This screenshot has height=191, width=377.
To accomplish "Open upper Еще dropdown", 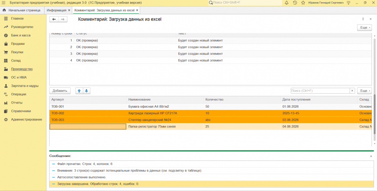I will tap(364, 28).
